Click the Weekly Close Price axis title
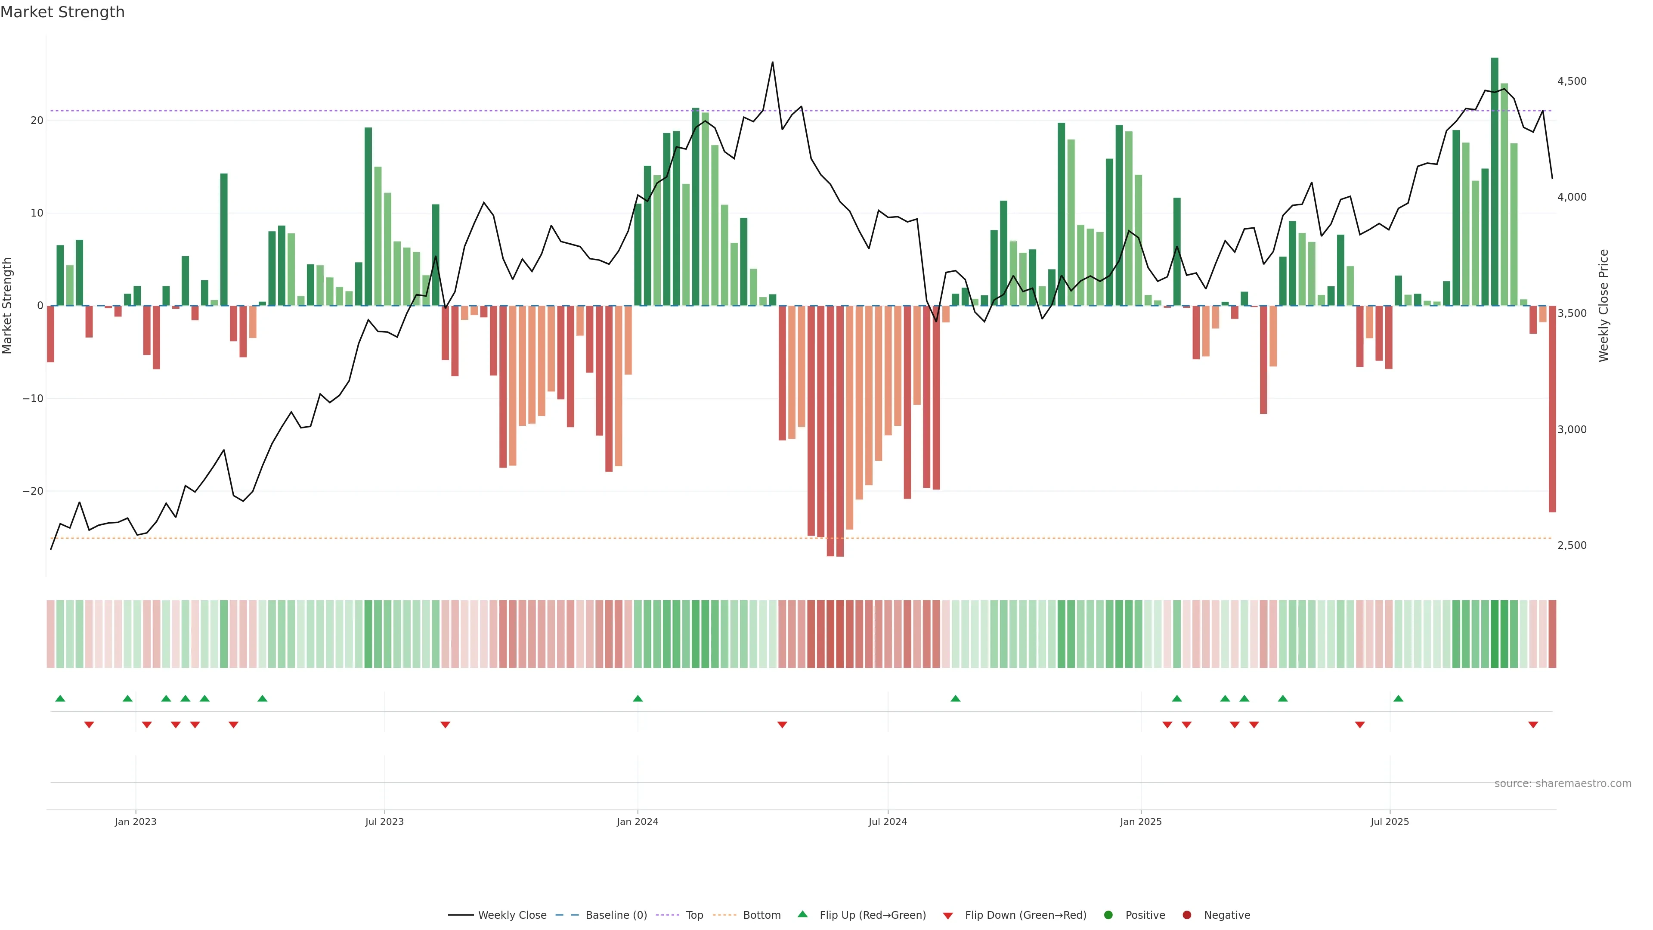 tap(1603, 306)
